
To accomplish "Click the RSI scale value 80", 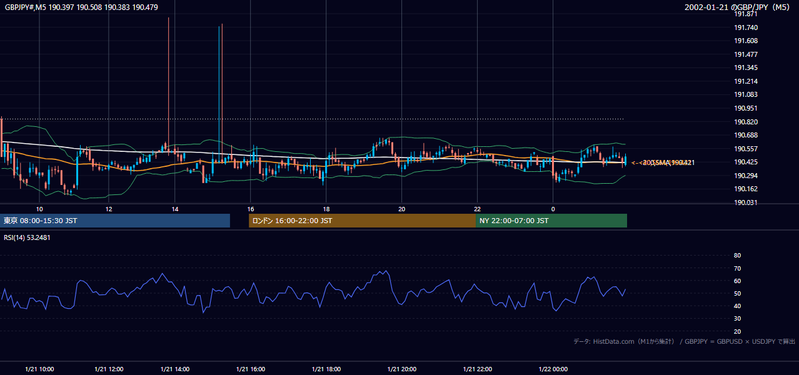I will [x=737, y=256].
